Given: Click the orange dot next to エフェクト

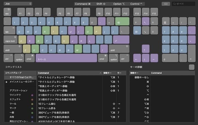Looking at the screenshot, I should click(32, 100).
